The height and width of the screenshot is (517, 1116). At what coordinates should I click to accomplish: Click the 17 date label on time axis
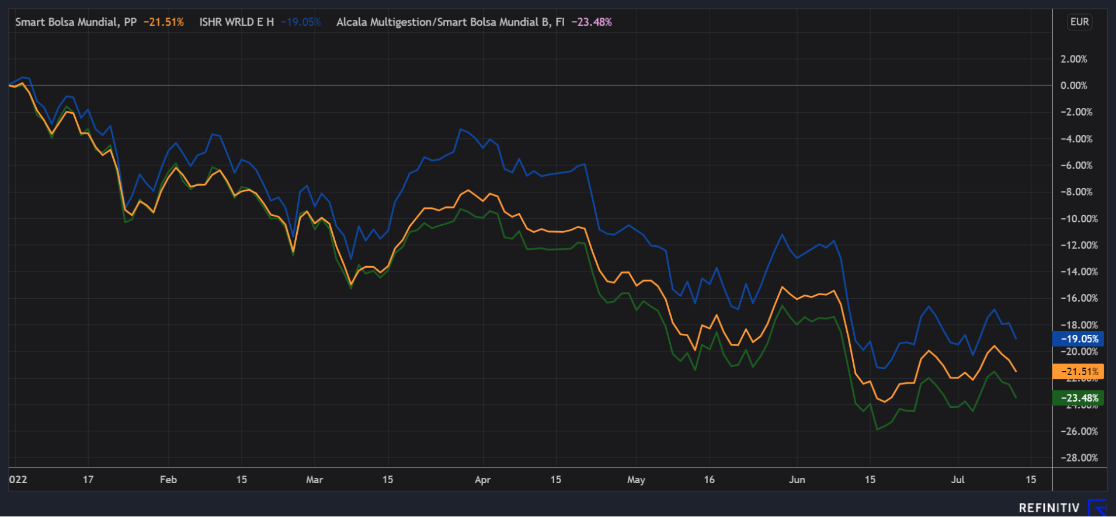click(88, 480)
